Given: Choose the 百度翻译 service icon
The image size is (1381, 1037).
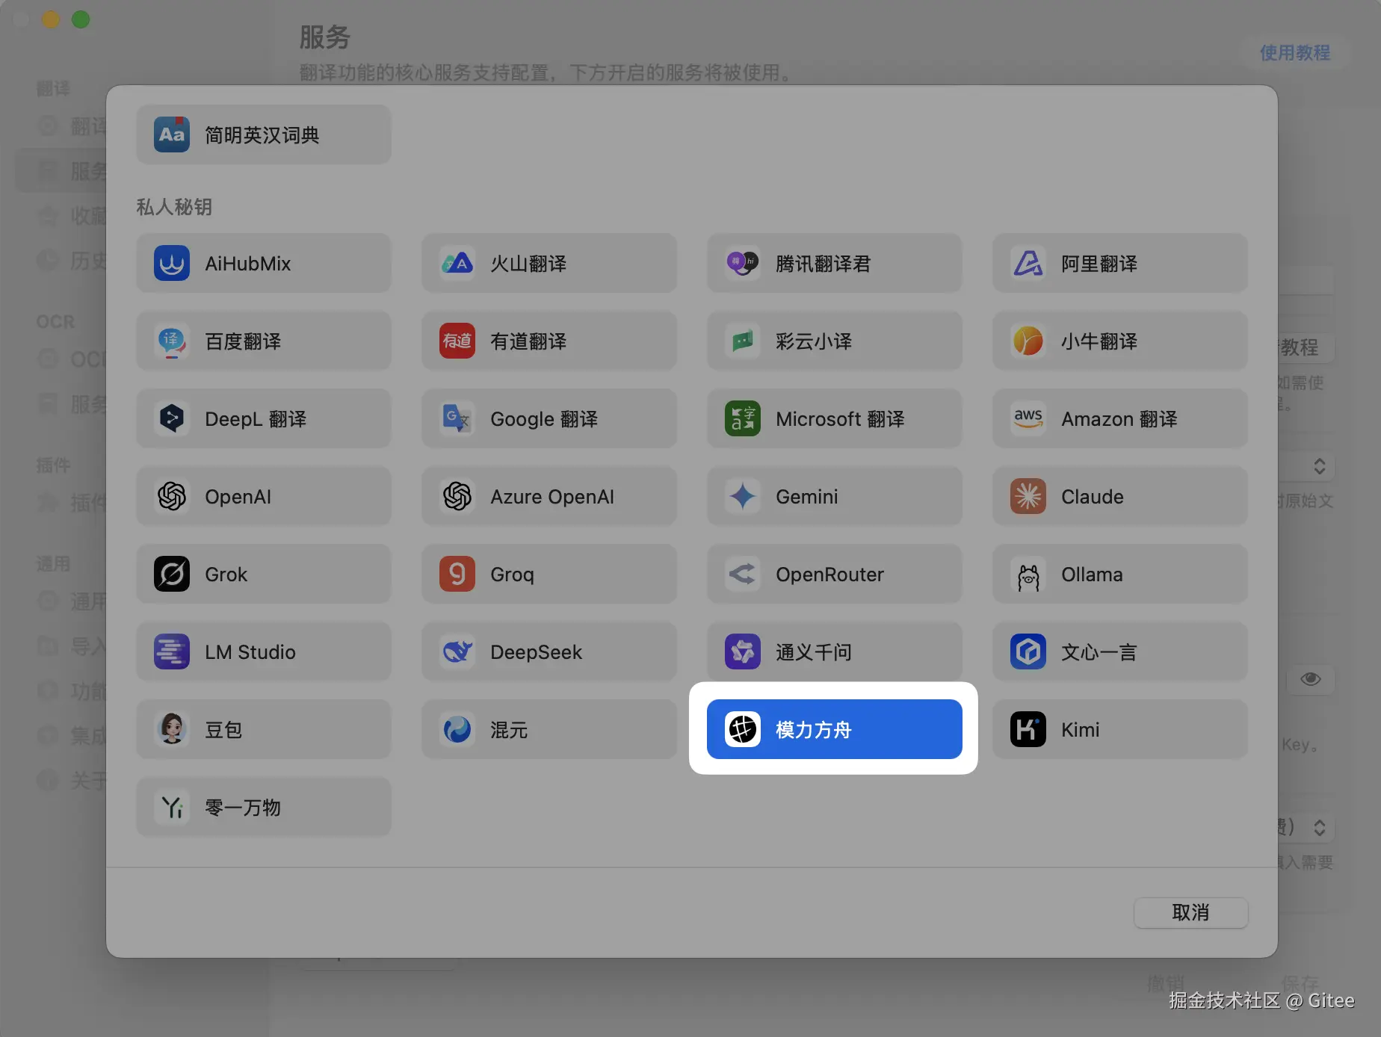Looking at the screenshot, I should pos(172,341).
